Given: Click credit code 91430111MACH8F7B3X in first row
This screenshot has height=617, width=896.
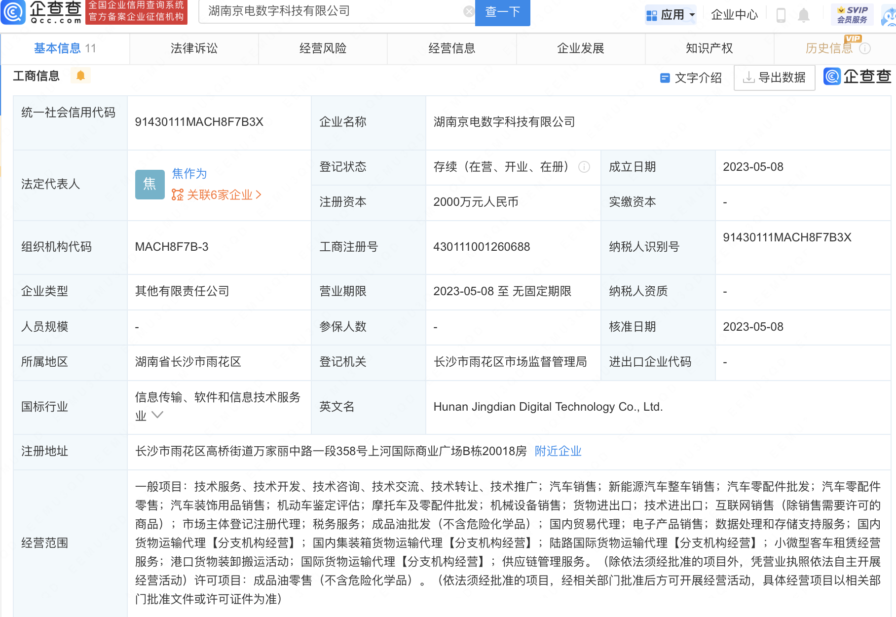Looking at the screenshot, I should pos(199,122).
